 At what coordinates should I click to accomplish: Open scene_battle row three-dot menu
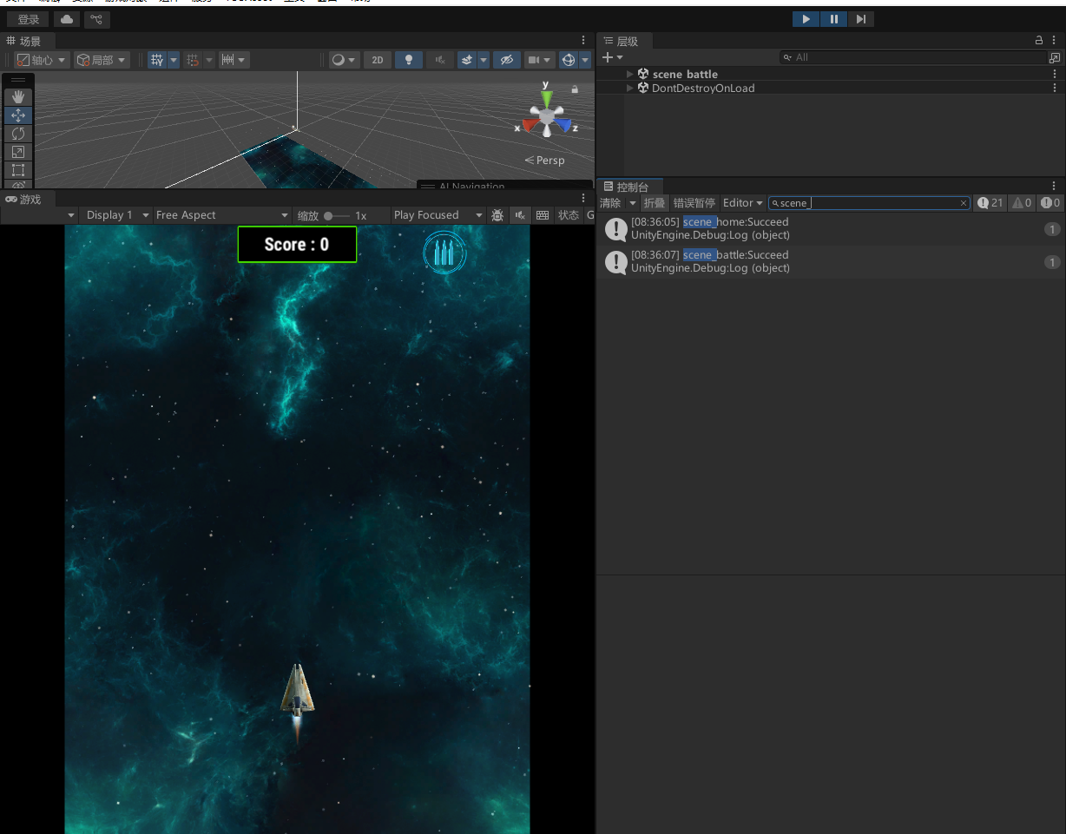pos(1056,75)
